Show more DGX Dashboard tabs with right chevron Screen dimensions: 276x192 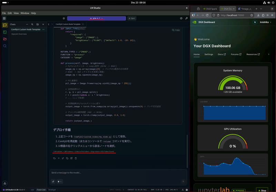click(x=269, y=54)
